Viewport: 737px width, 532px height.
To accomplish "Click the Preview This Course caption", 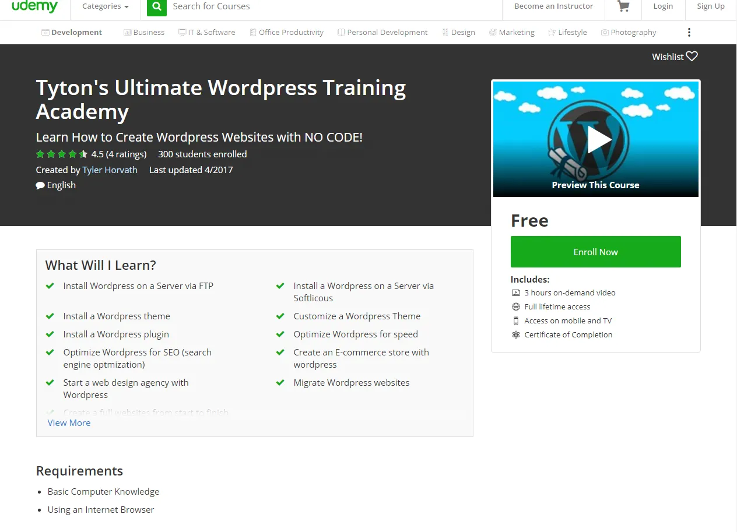I will [596, 185].
